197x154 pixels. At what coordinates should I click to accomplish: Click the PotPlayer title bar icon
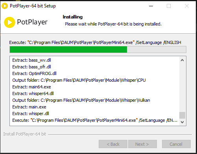[x=5, y=6]
